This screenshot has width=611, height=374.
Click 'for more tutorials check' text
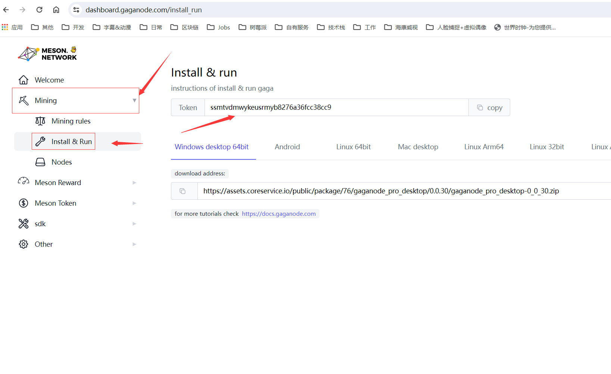[206, 214]
